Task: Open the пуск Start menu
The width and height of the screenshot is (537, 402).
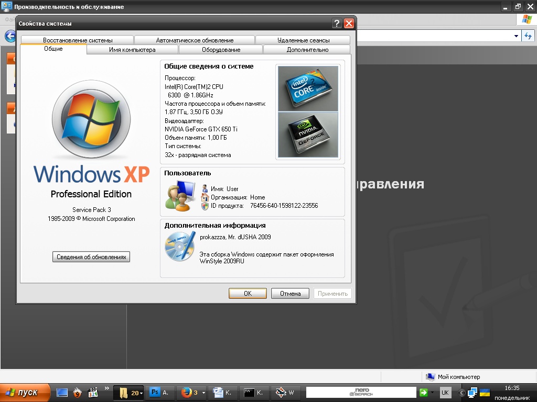Action: (25, 393)
